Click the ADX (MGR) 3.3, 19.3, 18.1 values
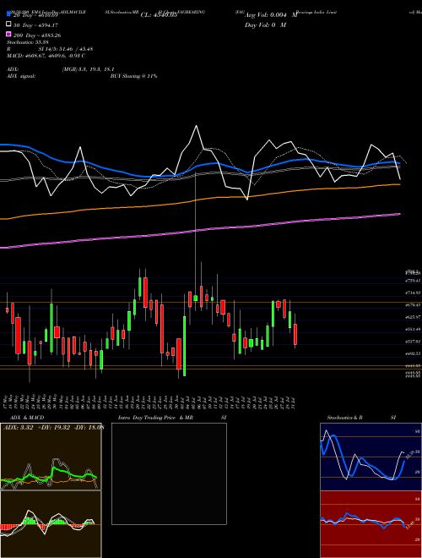 (89, 69)
